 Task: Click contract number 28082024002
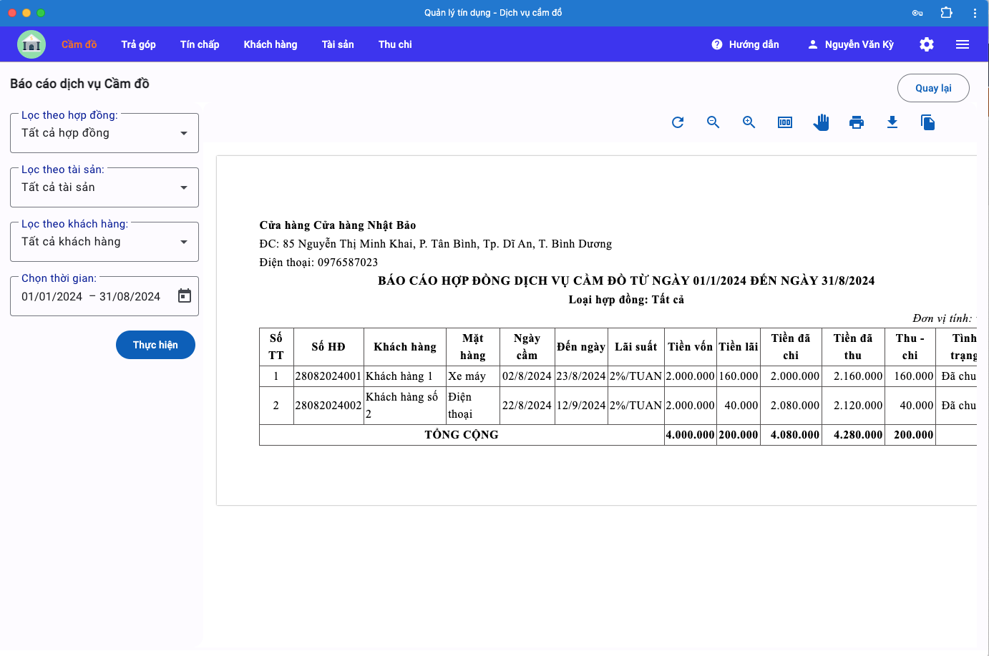point(328,406)
